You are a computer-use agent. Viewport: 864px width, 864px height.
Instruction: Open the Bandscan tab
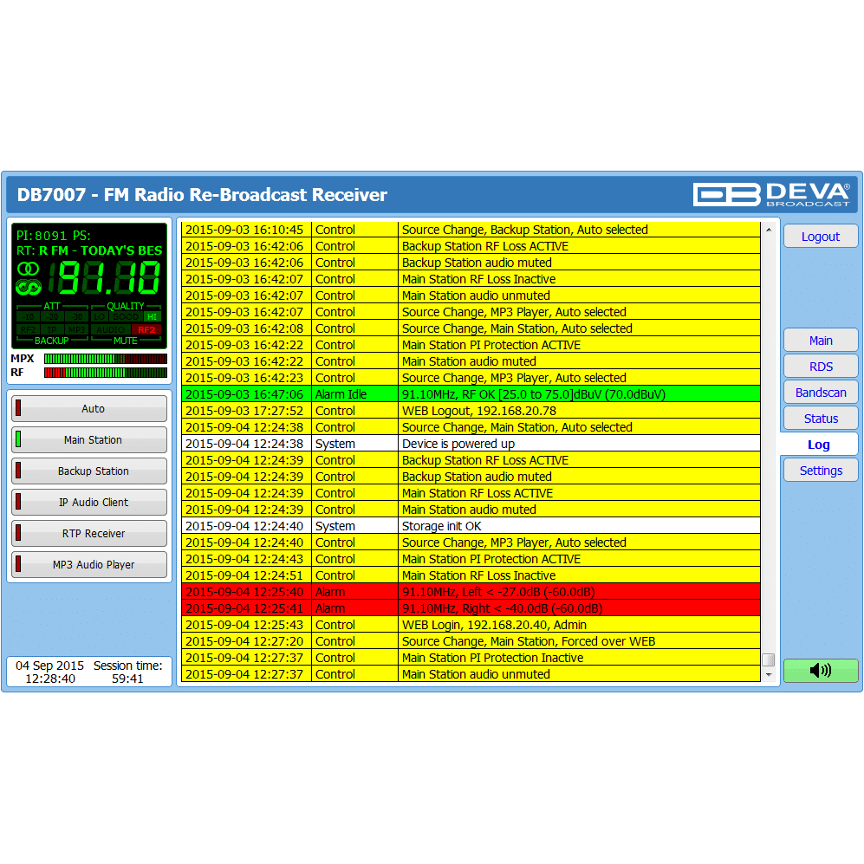click(820, 393)
